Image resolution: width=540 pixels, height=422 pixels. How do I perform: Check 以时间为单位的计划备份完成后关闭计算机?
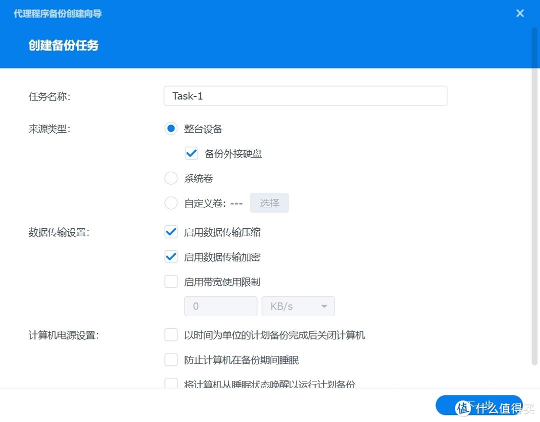(x=171, y=334)
